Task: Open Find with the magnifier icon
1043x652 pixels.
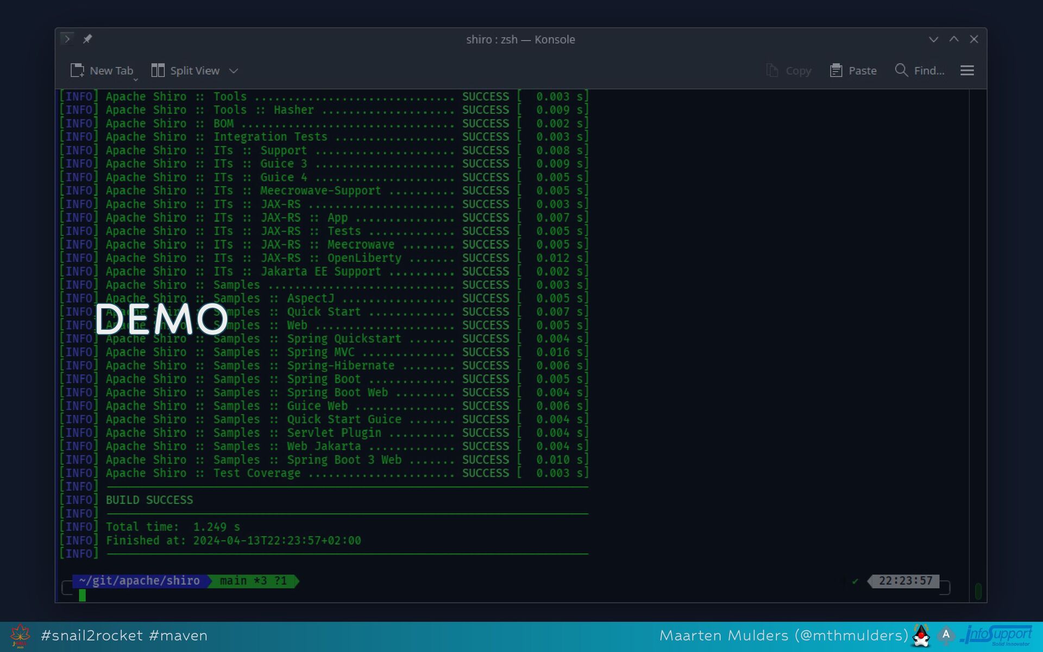Action: tap(901, 71)
